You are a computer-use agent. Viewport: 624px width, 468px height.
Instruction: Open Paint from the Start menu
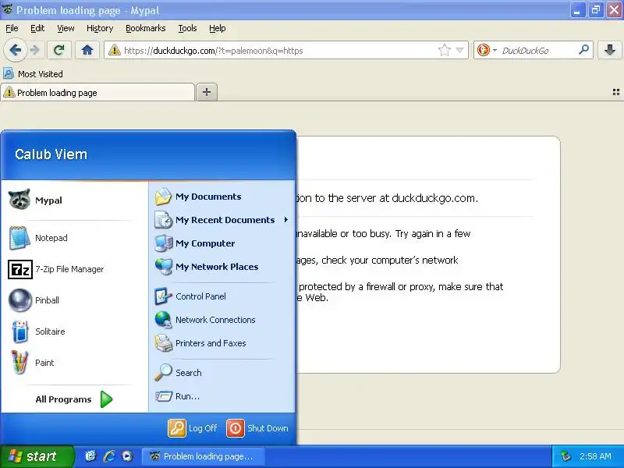(x=74, y=363)
